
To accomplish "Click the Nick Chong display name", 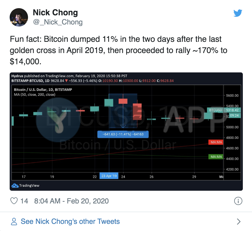I will pos(55,12).
